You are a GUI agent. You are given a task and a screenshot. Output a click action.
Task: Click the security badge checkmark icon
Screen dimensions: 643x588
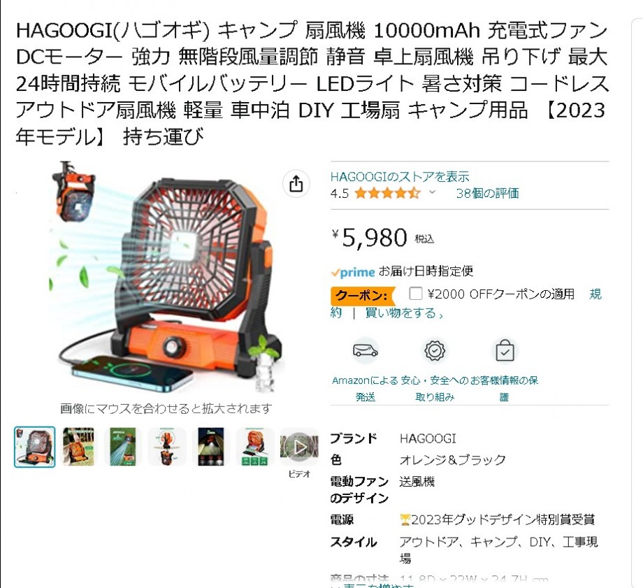click(x=435, y=351)
